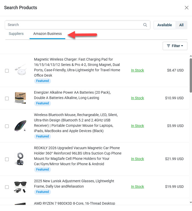The width and height of the screenshot is (192, 211).
Task: Open In Stock link for Bluetooth mouse
Action: tap(137, 126)
